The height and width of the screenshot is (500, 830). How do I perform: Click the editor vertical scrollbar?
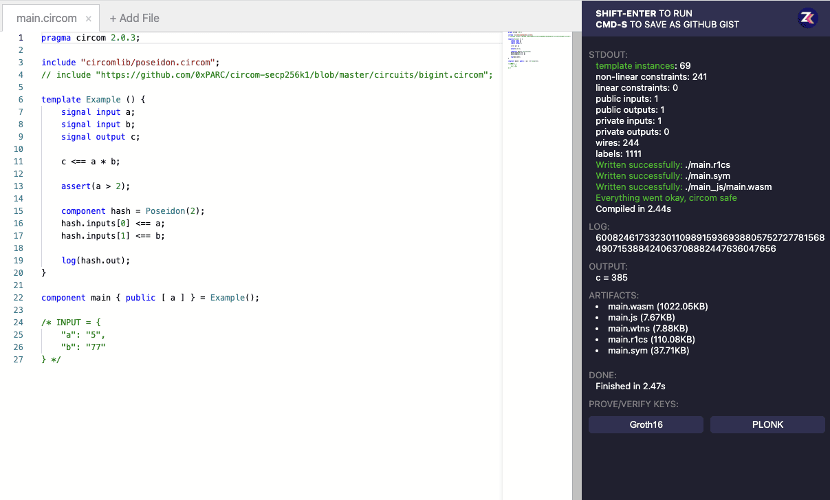[x=576, y=265]
